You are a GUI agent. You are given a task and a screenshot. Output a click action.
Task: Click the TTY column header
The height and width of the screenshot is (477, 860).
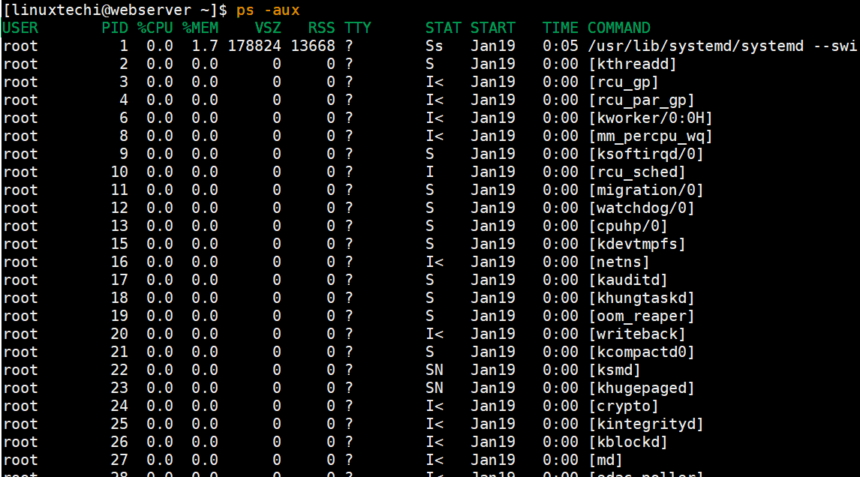tap(358, 28)
